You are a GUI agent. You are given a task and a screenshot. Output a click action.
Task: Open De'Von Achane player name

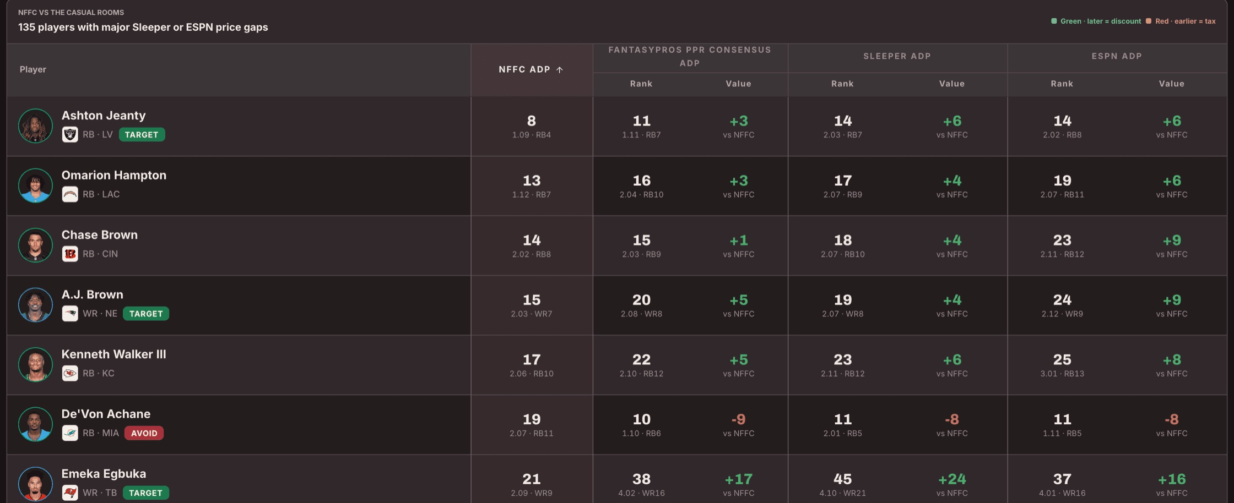point(106,414)
